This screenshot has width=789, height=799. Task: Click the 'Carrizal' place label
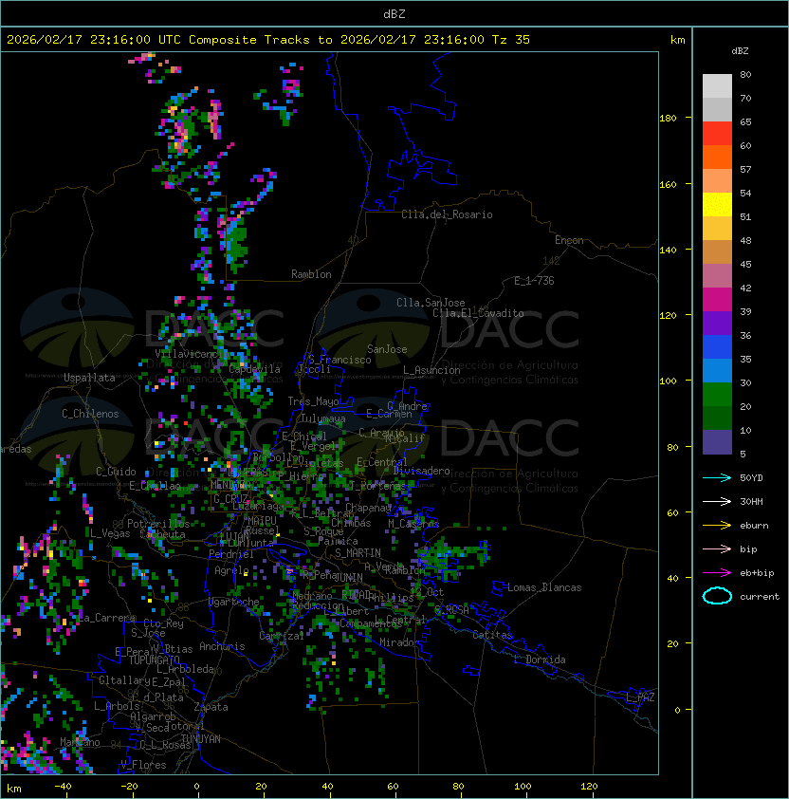pyautogui.click(x=282, y=636)
